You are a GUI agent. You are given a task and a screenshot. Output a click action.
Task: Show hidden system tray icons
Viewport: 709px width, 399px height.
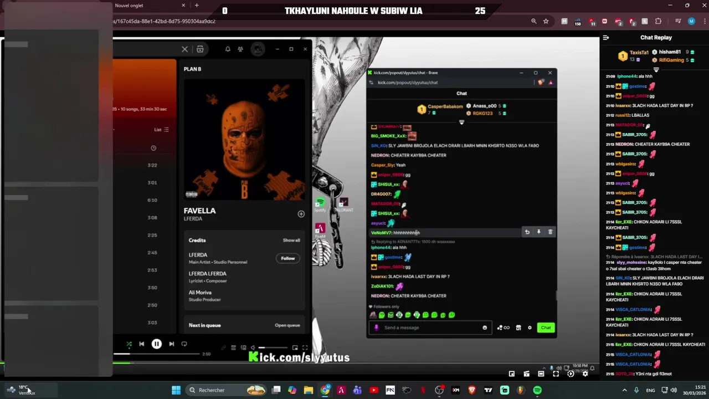[x=625, y=390]
